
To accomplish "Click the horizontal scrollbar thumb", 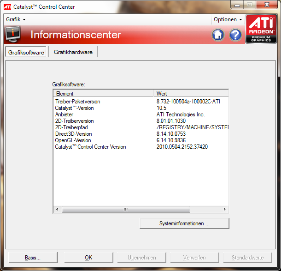I will 126,209.
